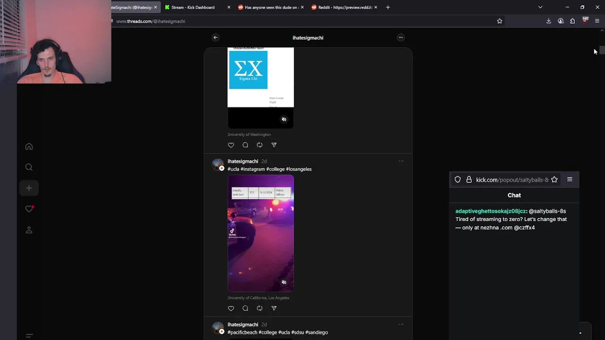Open browser downloads panel

click(549, 21)
